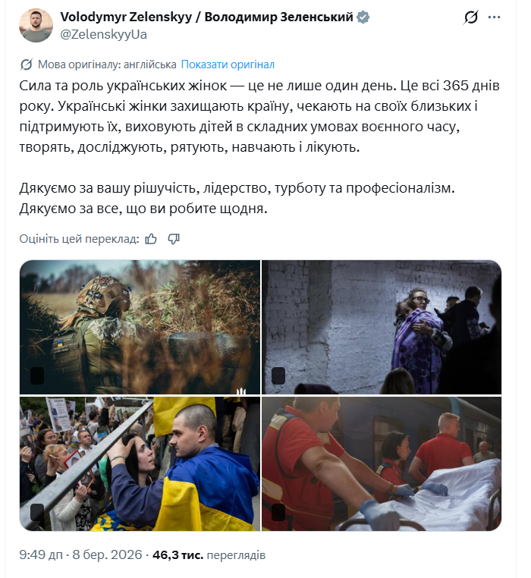Rate the translation with thumbs up

(151, 239)
